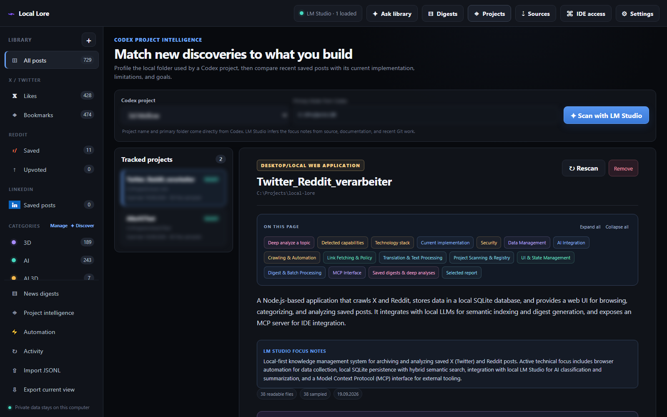667x417 pixels.
Task: Jump to the Security section chip
Action: pyautogui.click(x=489, y=243)
